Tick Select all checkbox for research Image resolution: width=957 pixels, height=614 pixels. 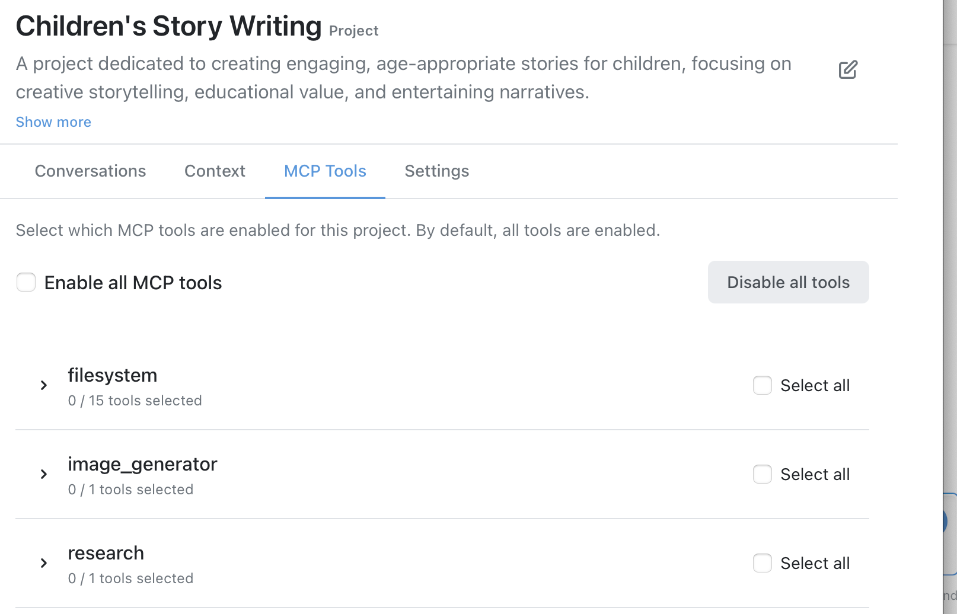point(762,563)
